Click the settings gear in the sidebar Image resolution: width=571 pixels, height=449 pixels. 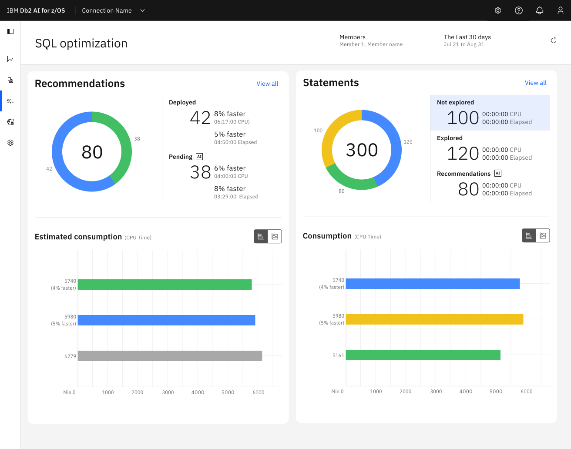tap(10, 143)
